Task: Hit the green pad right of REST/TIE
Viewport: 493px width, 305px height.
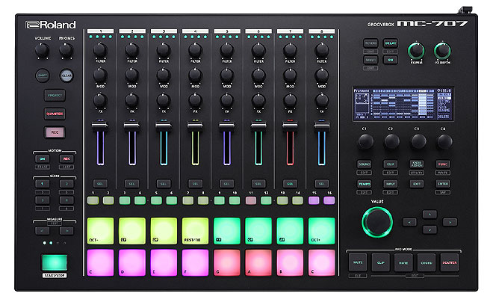Action: (x=226, y=231)
